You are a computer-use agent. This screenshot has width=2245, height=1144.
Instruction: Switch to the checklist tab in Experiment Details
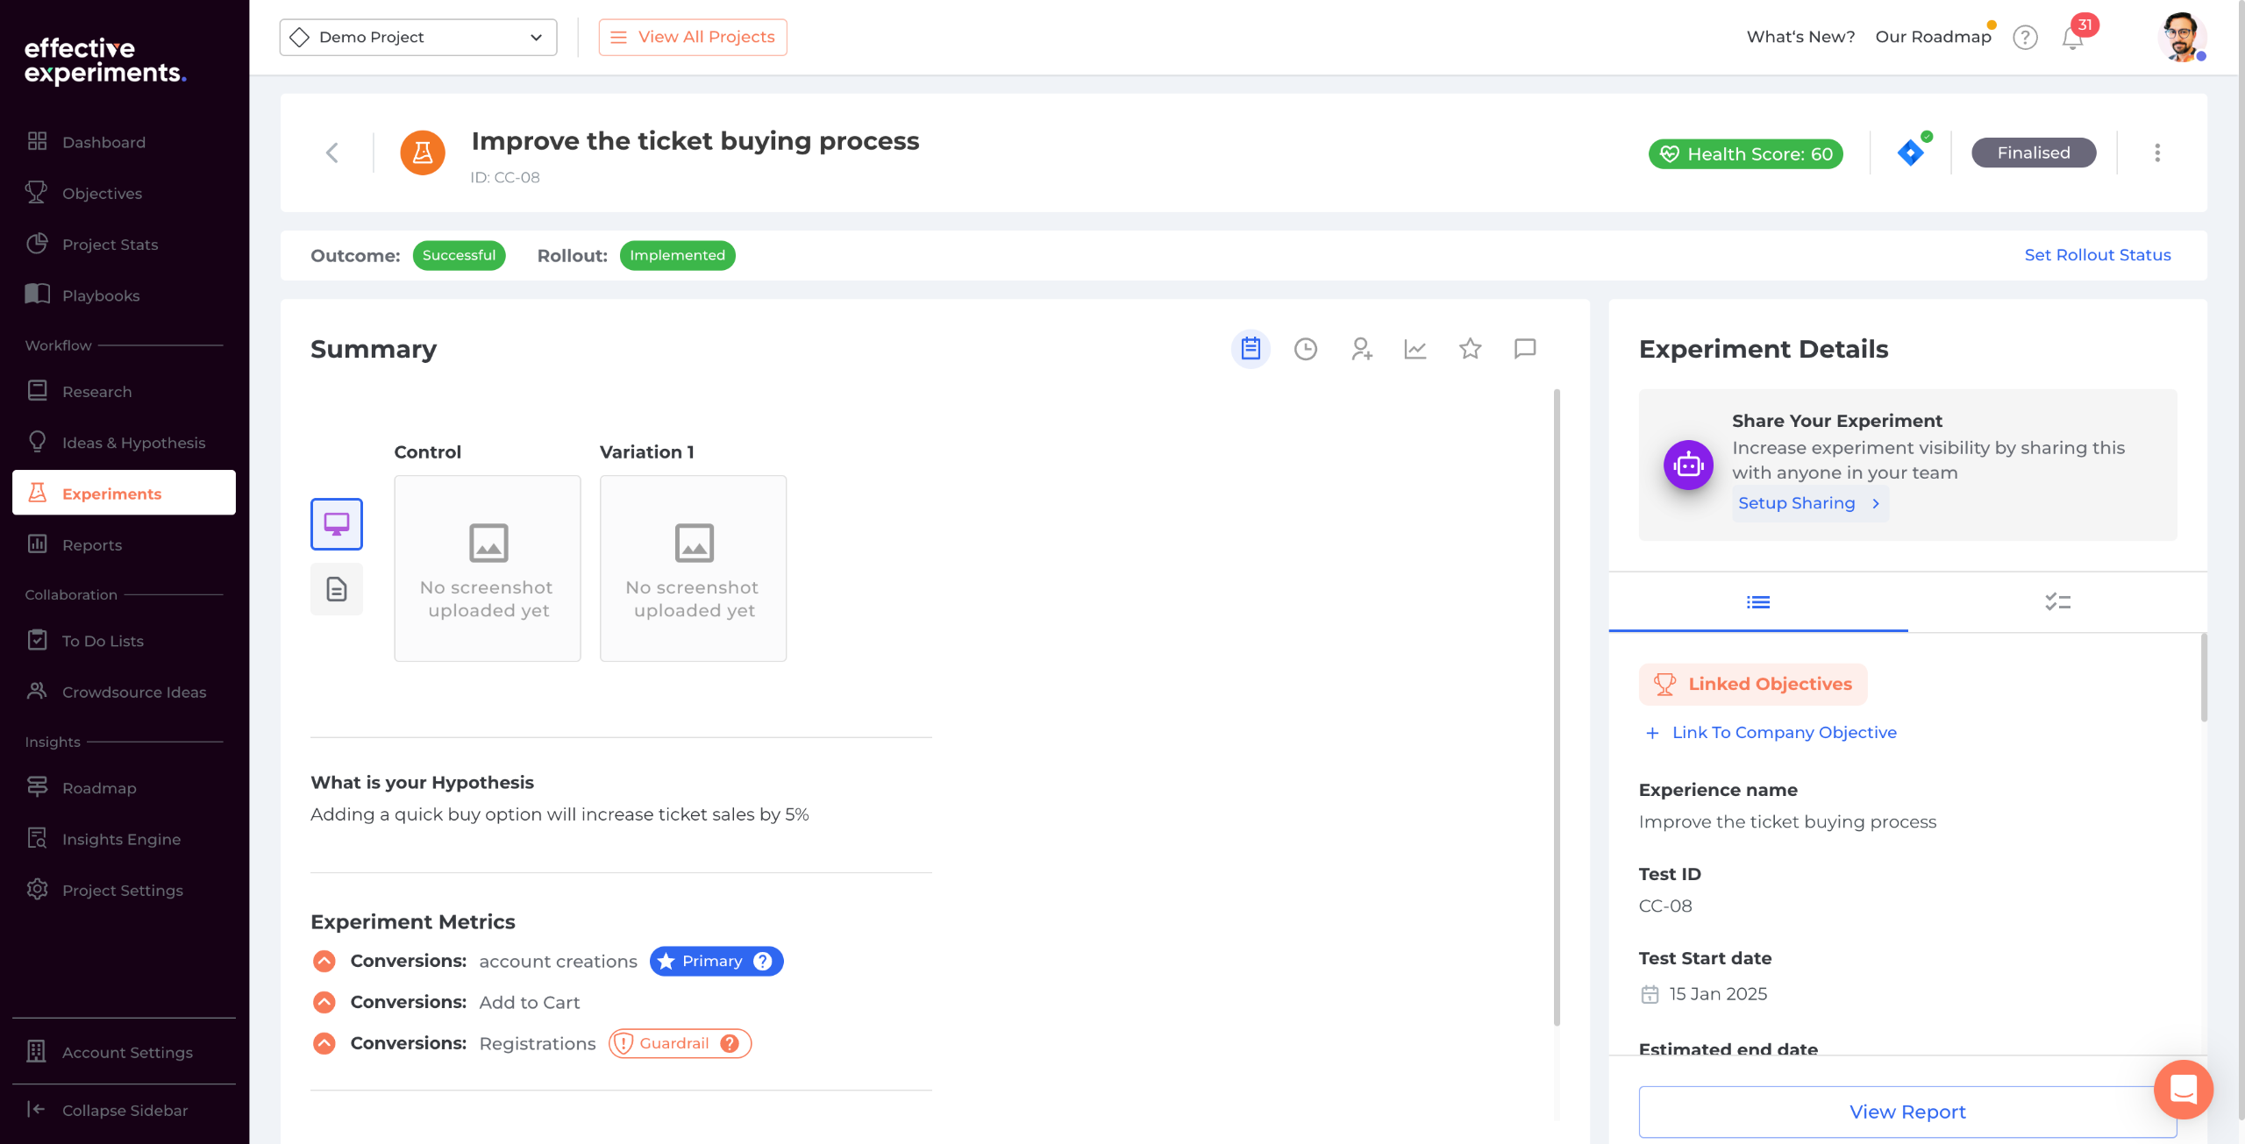click(x=2057, y=602)
